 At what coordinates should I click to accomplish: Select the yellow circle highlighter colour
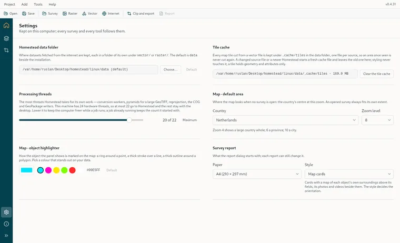(x=56, y=170)
